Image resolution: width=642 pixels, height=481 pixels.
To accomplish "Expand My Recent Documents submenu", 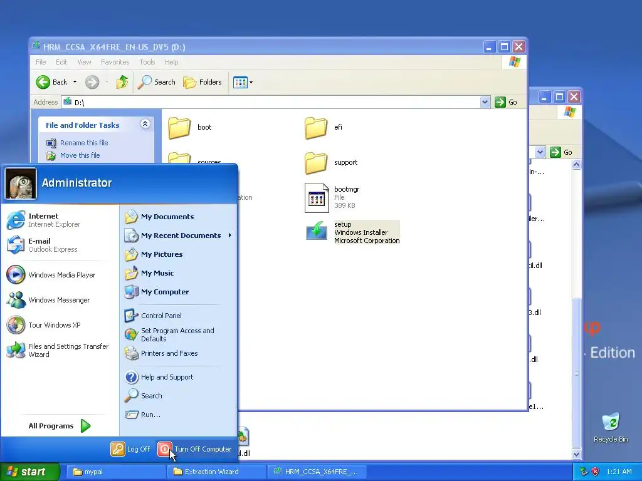I will click(x=179, y=235).
